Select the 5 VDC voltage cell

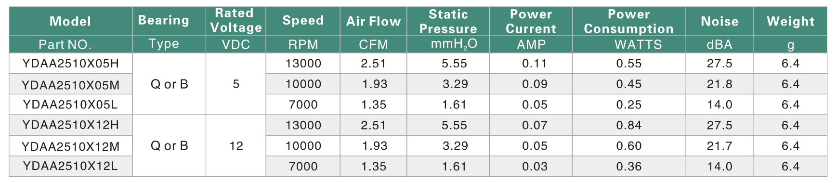tap(236, 84)
